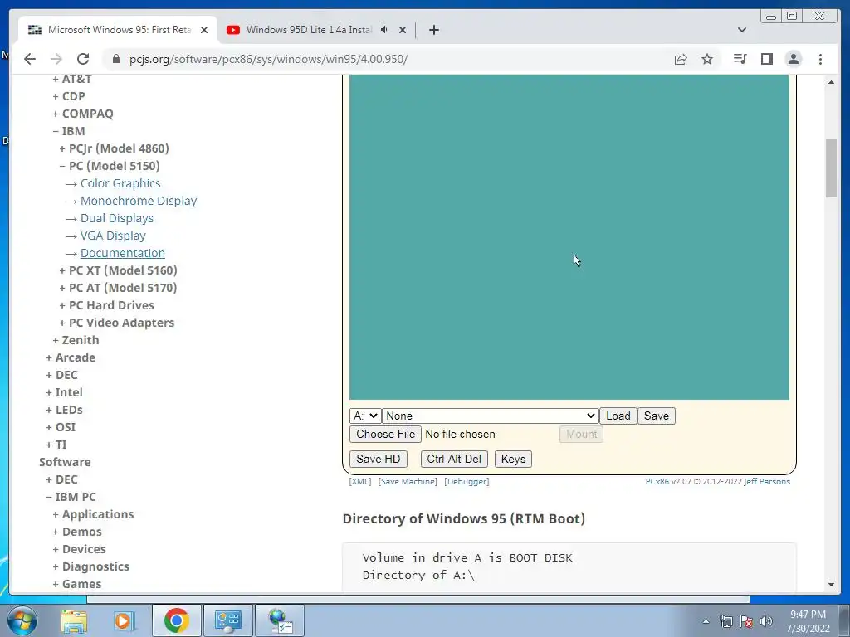The image size is (850, 637).
Task: Send Ctrl-Alt-Del to the machine
Action: click(454, 460)
